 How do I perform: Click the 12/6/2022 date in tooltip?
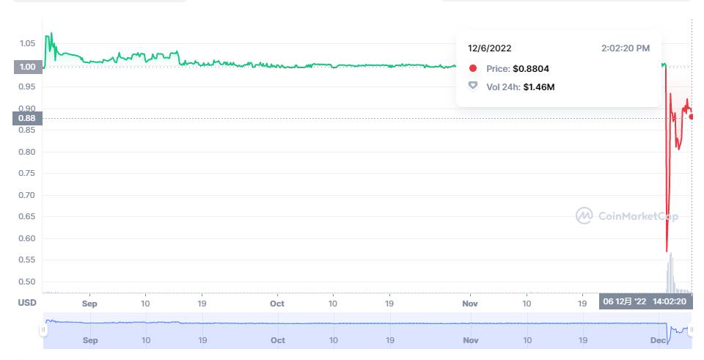[489, 48]
